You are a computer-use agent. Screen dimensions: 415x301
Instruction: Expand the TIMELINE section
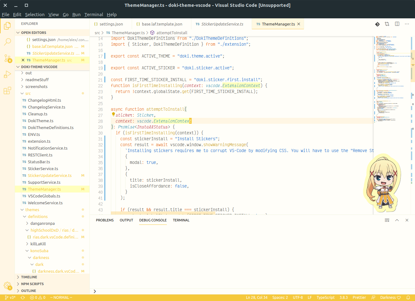29,277
